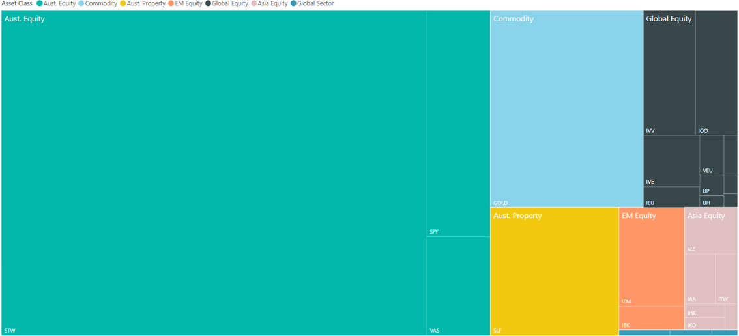Pick Global Sector in the legend
The height and width of the screenshot is (336, 739).
[315, 4]
